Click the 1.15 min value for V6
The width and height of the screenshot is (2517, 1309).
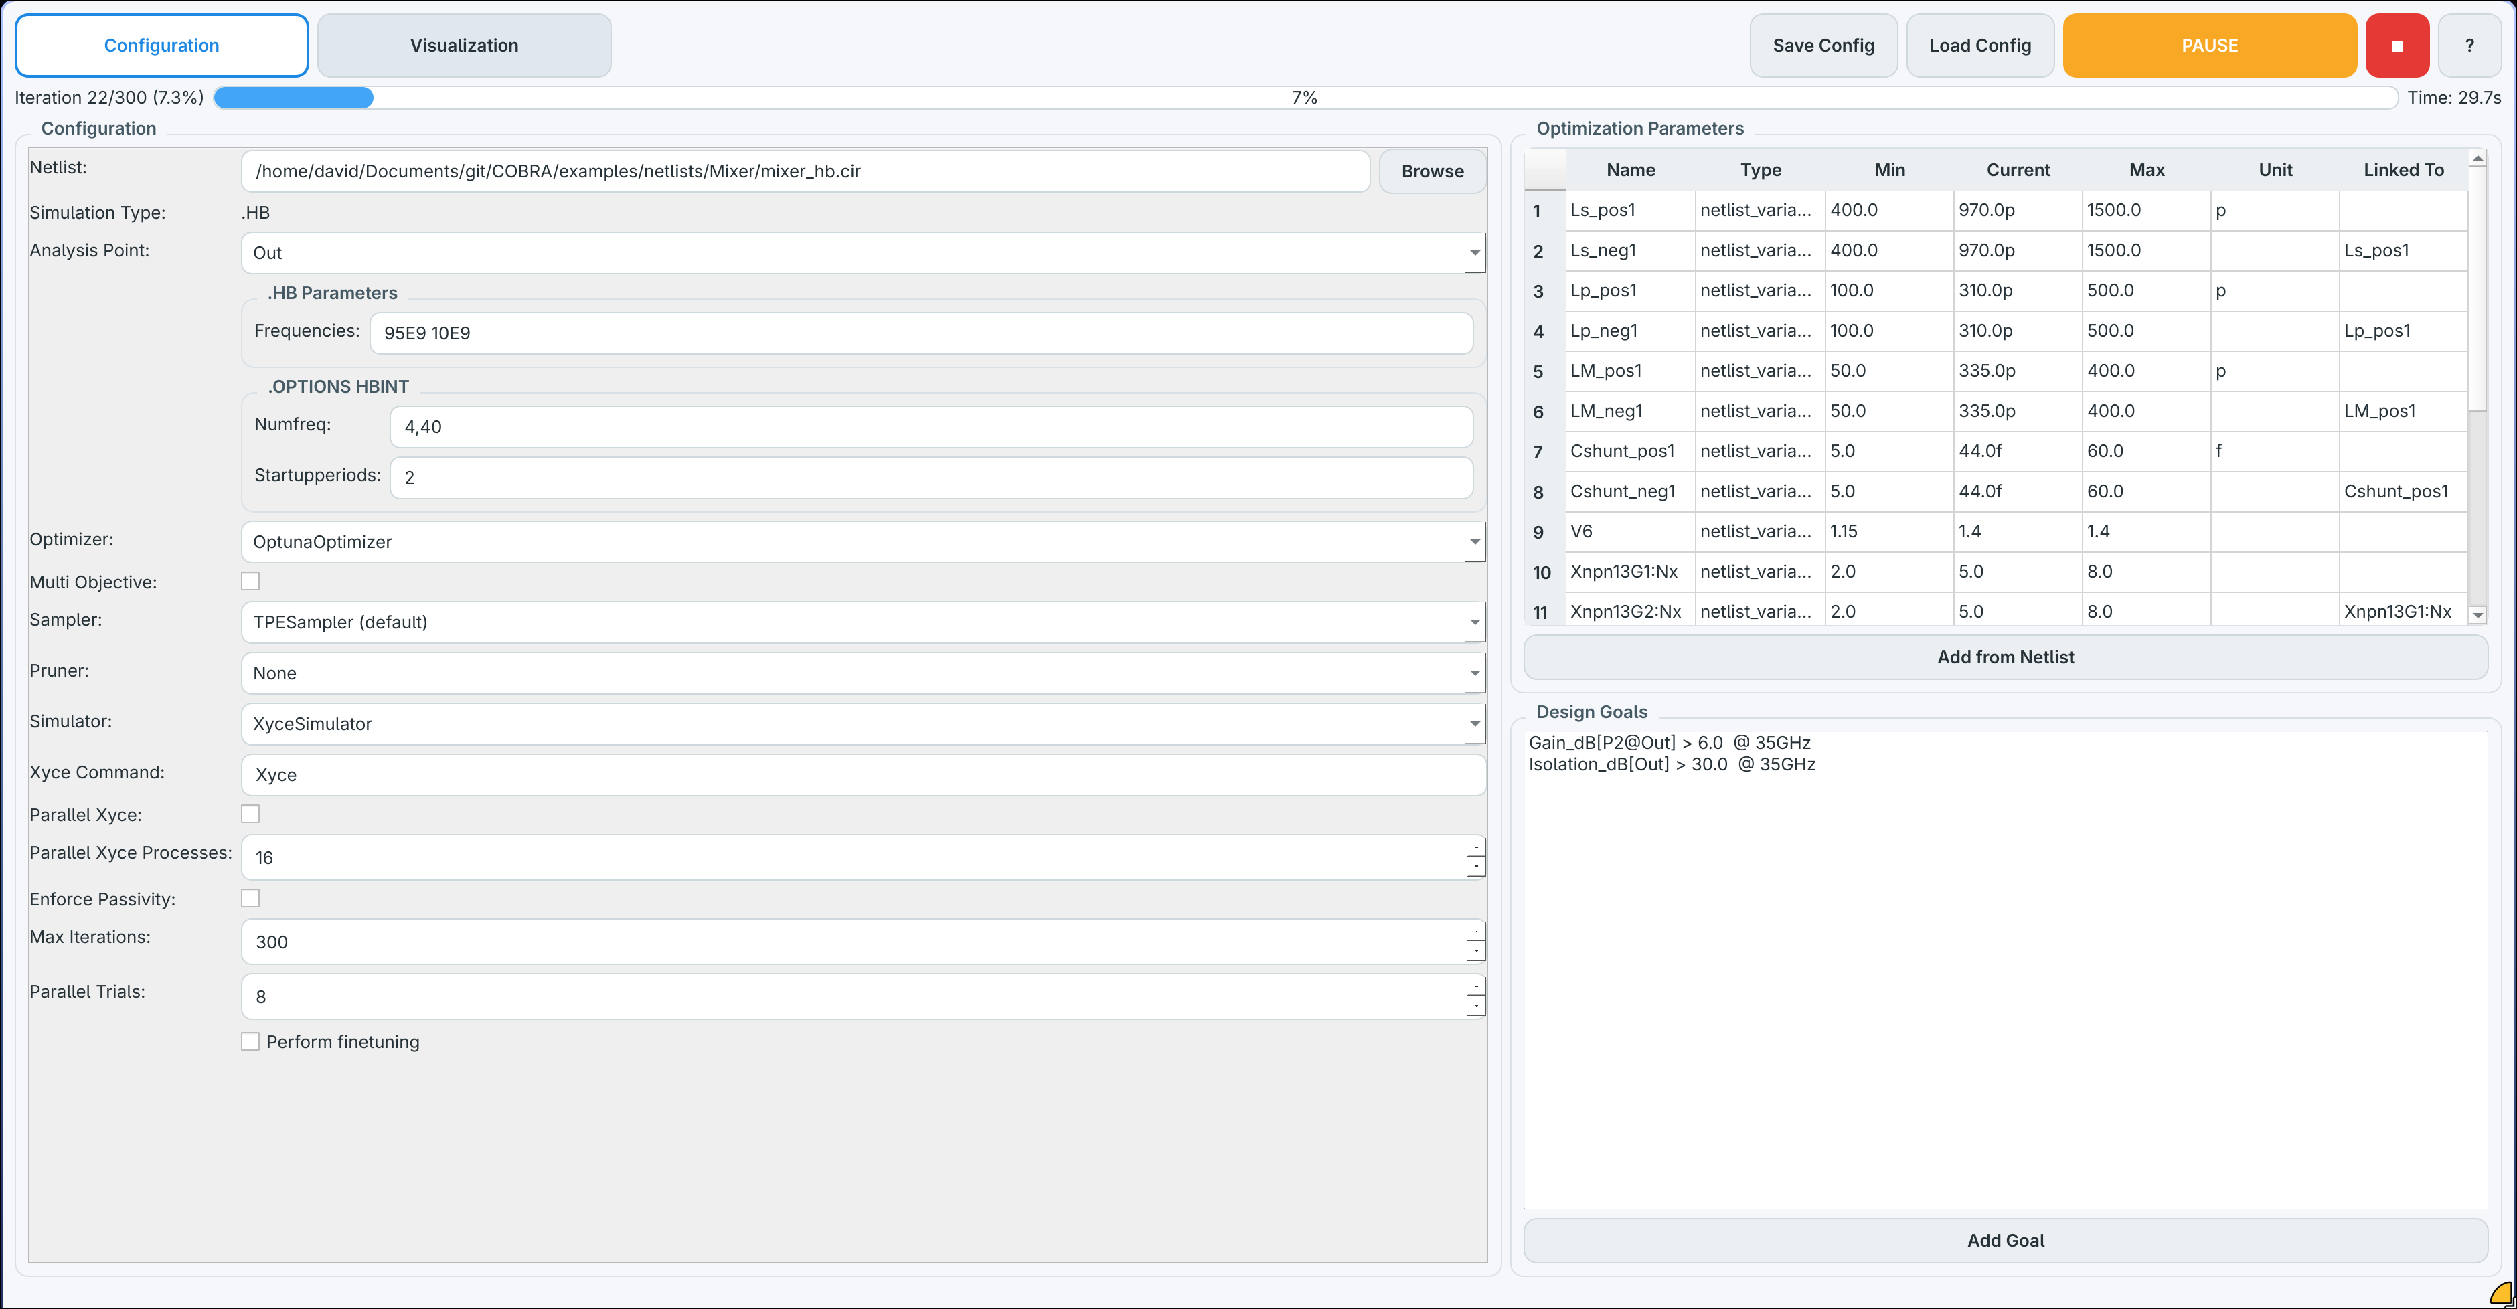point(1888,531)
